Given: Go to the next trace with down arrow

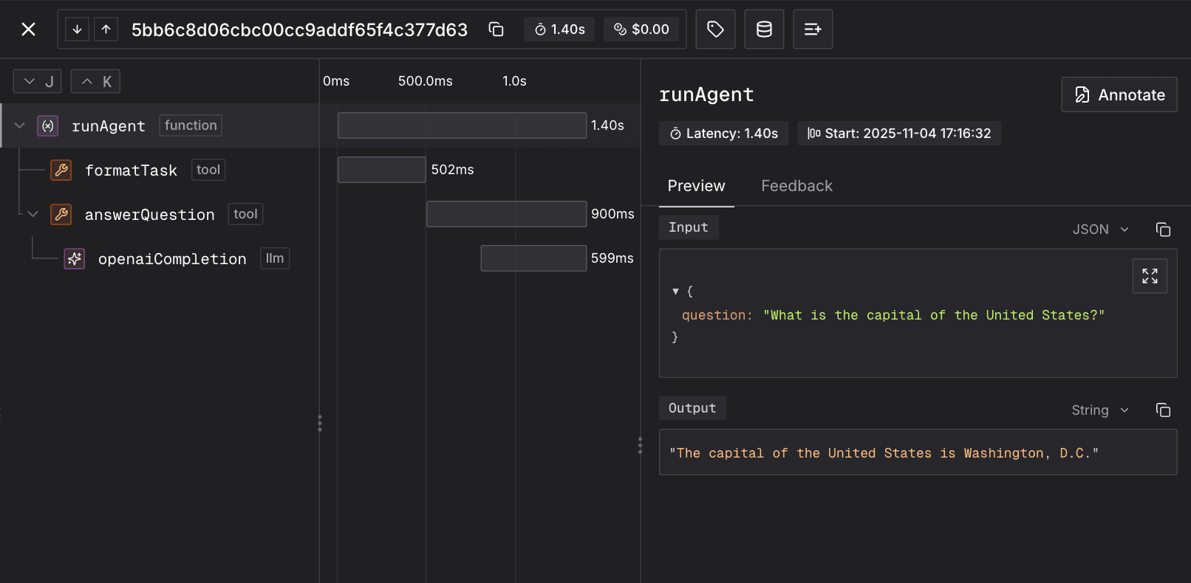Looking at the screenshot, I should tap(77, 30).
